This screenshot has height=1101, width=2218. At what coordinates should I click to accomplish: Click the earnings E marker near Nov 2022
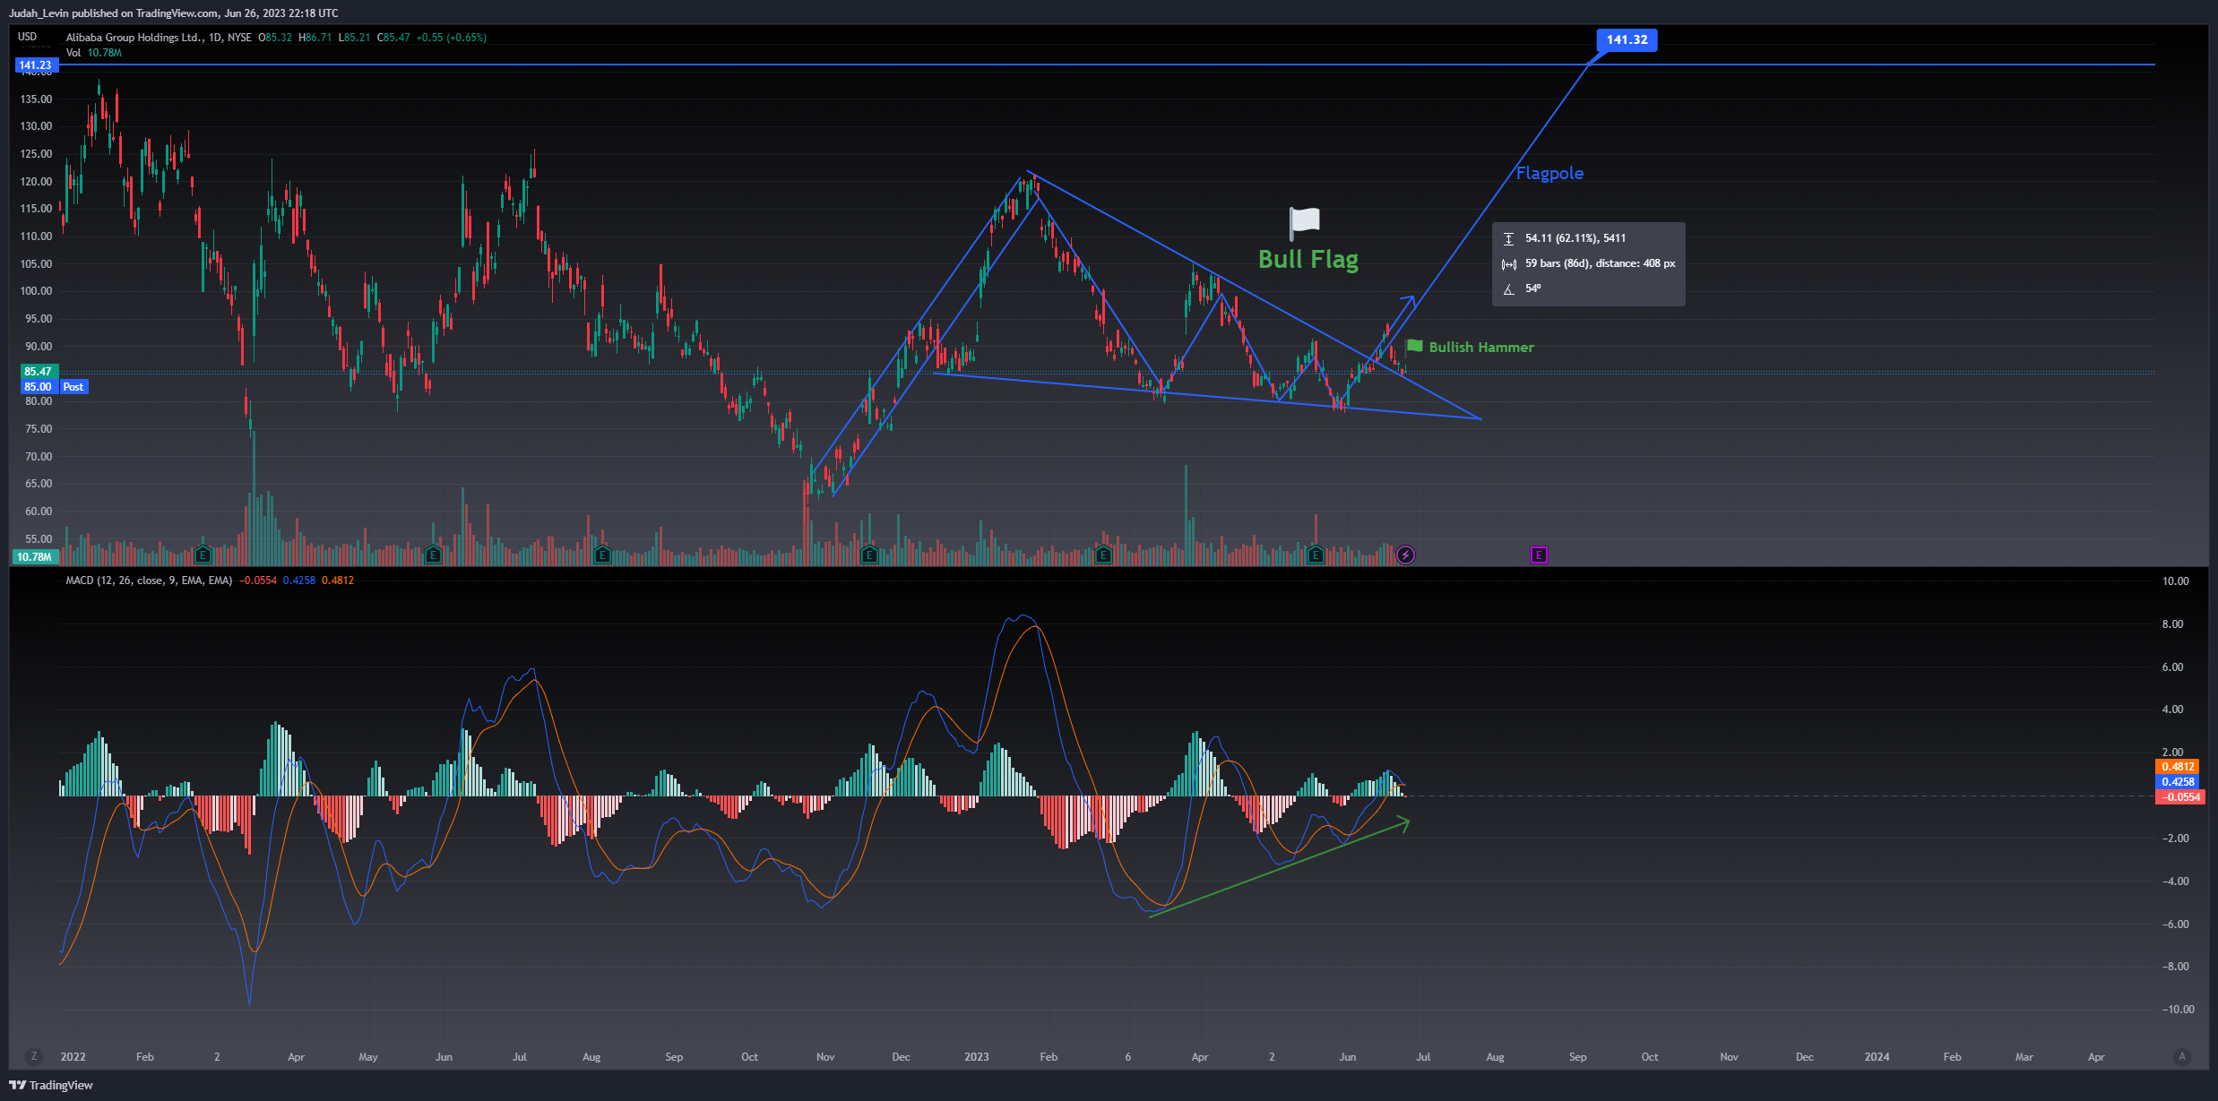[868, 555]
